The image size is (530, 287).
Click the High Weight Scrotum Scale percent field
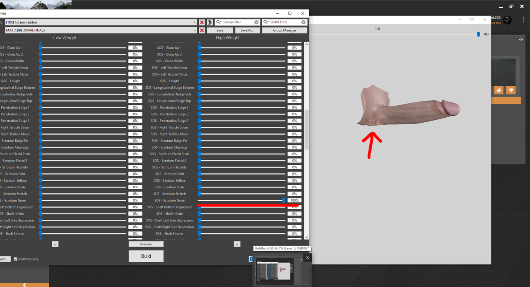pyautogui.click(x=294, y=187)
